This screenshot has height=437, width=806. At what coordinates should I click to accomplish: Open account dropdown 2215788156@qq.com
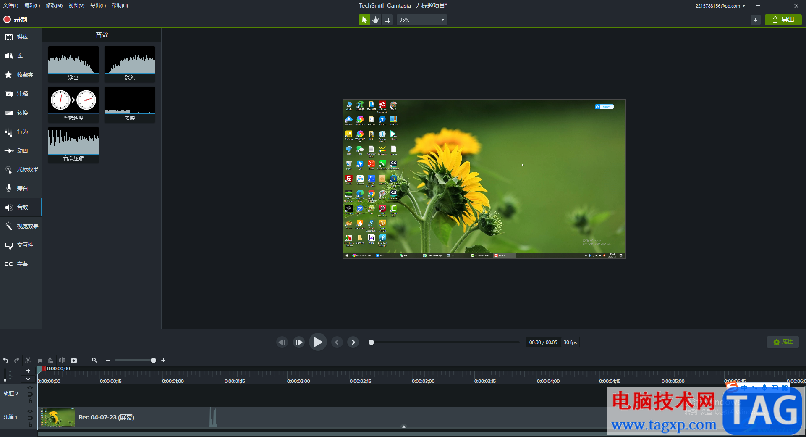point(720,6)
